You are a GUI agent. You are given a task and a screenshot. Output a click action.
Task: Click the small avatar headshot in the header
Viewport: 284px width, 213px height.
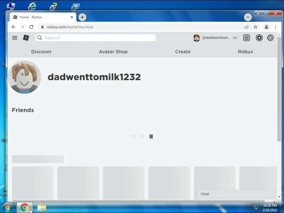197,38
